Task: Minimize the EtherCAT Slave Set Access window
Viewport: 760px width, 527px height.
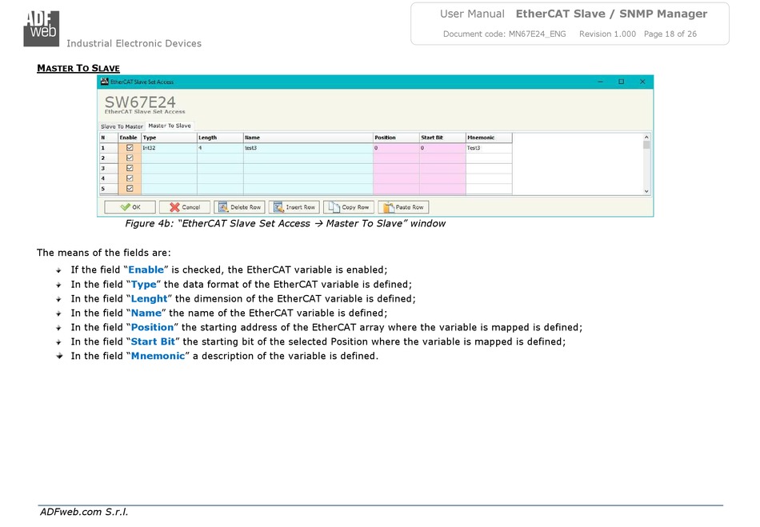Action: (x=601, y=82)
